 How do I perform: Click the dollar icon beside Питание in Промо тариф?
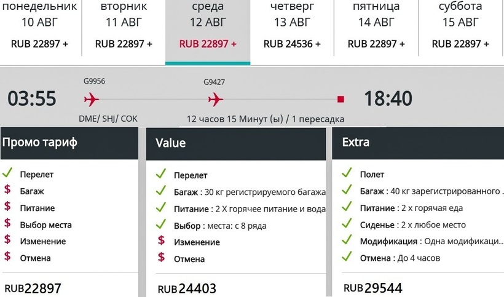tap(7, 207)
